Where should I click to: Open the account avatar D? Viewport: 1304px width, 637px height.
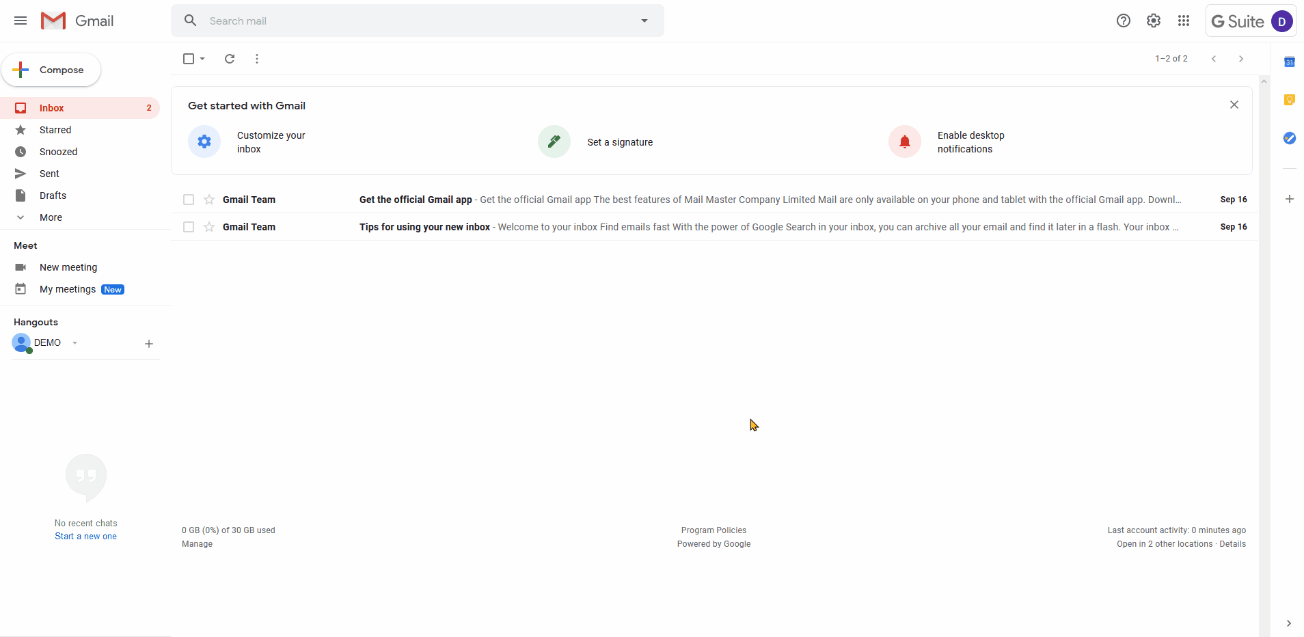[1281, 21]
